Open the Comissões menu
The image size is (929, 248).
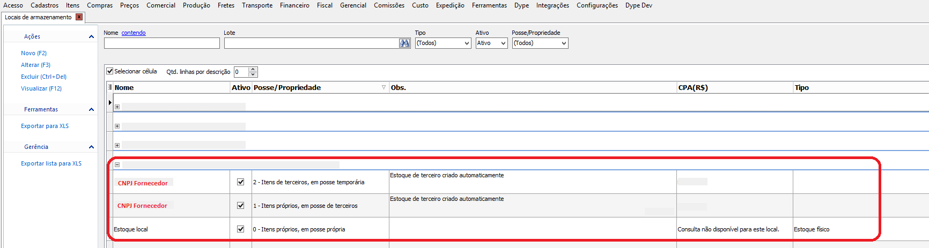click(389, 5)
